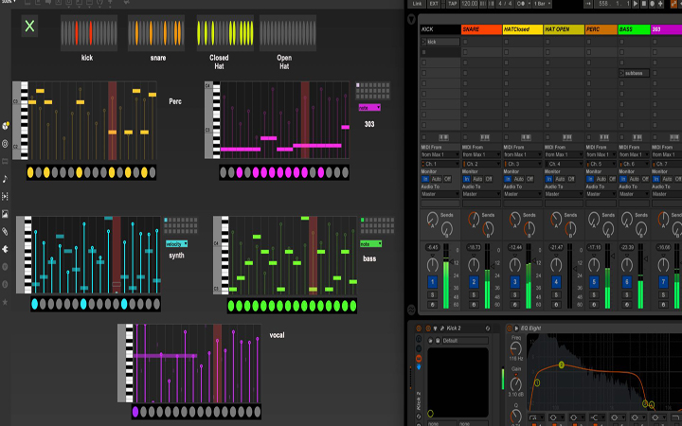Click the star favorites icon in Max sidebar
This screenshot has width=682, height=426.
6,302
